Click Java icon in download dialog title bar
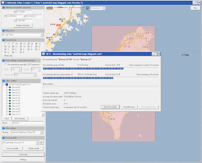Screen dimensions: 202x163 [x=43, y=54]
